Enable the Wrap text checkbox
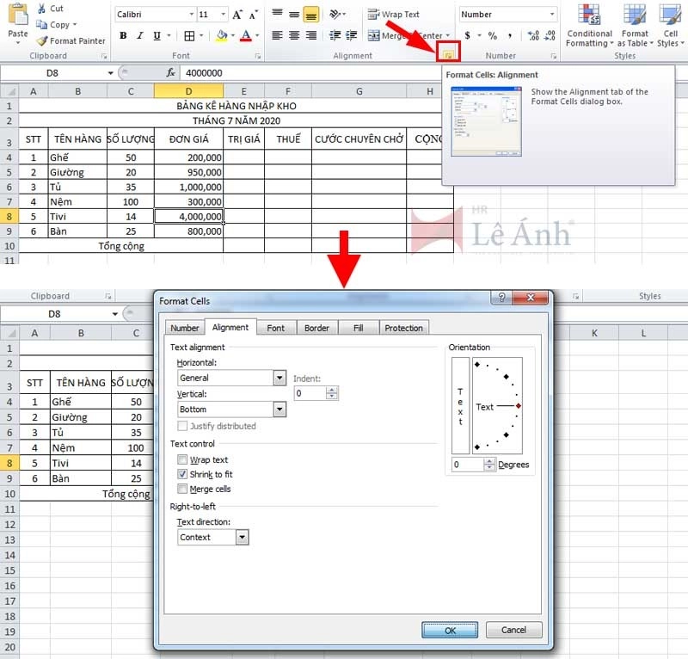 coord(182,460)
